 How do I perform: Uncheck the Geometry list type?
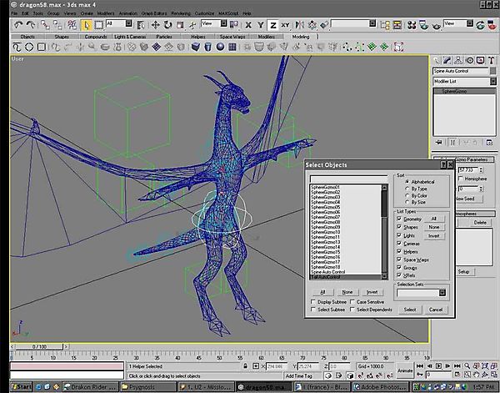(x=399, y=219)
